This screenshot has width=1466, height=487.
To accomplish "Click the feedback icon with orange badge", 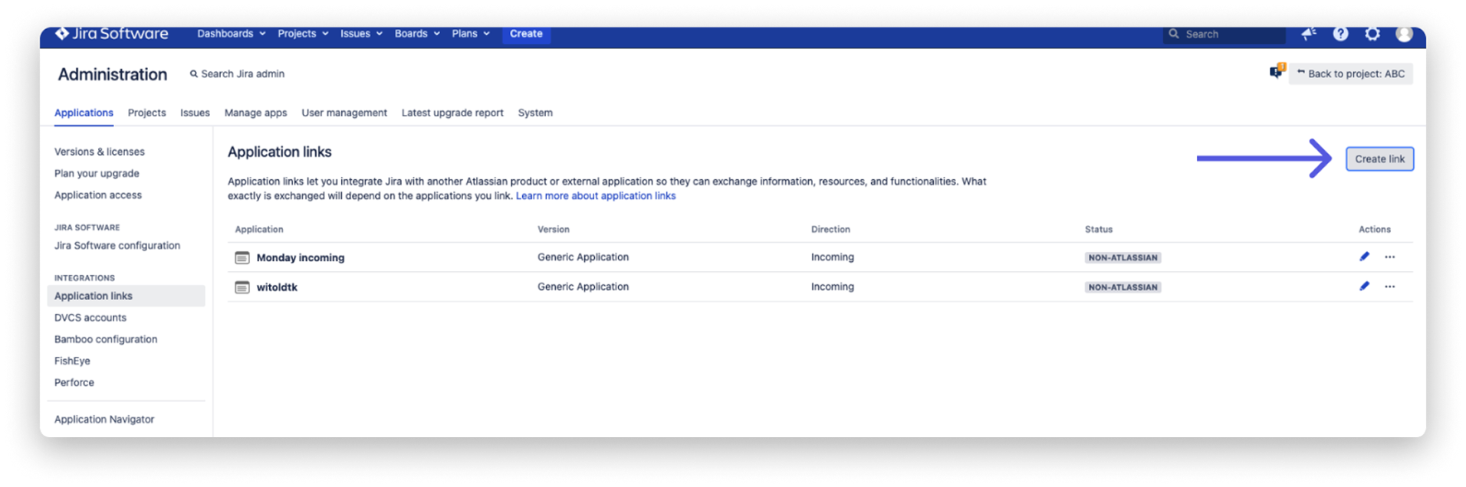I will coord(1277,72).
